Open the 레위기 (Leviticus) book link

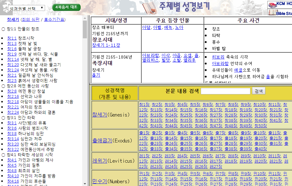[x=99, y=161]
